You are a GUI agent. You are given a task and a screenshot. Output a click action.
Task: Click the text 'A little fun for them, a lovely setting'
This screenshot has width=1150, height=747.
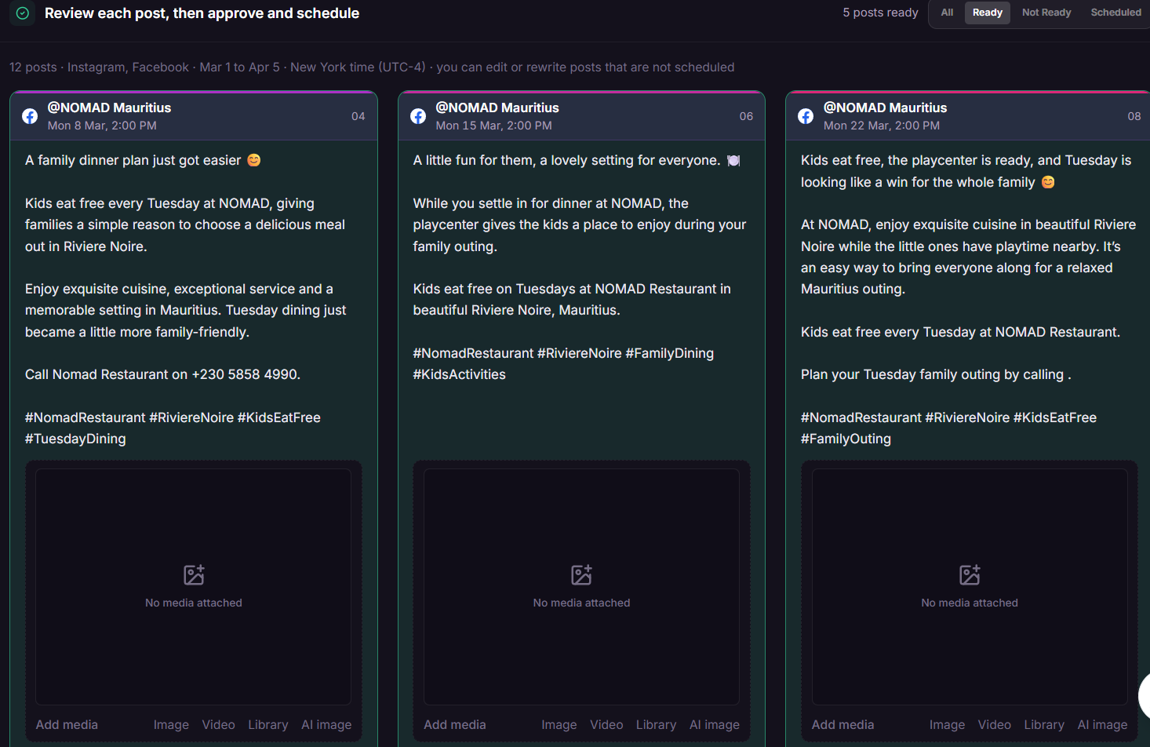(524, 160)
